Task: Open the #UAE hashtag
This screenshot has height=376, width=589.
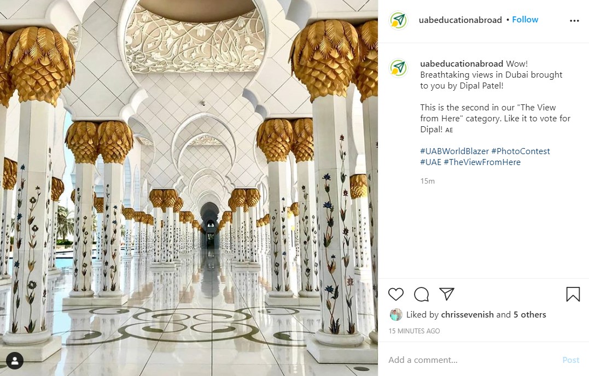Action: tap(430, 162)
